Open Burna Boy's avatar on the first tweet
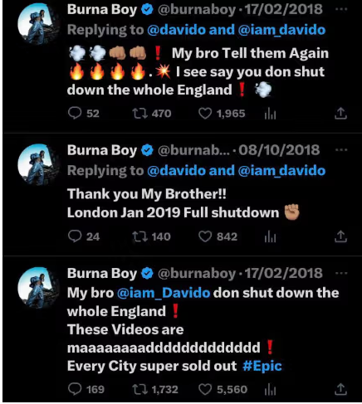The width and height of the screenshot is (362, 404). coord(38,24)
